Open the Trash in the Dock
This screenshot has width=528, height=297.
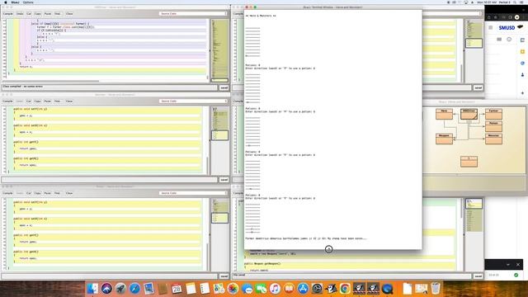(x=436, y=288)
